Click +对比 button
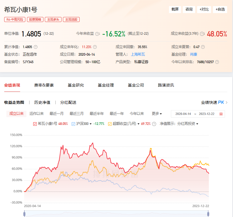 tap(204, 9)
